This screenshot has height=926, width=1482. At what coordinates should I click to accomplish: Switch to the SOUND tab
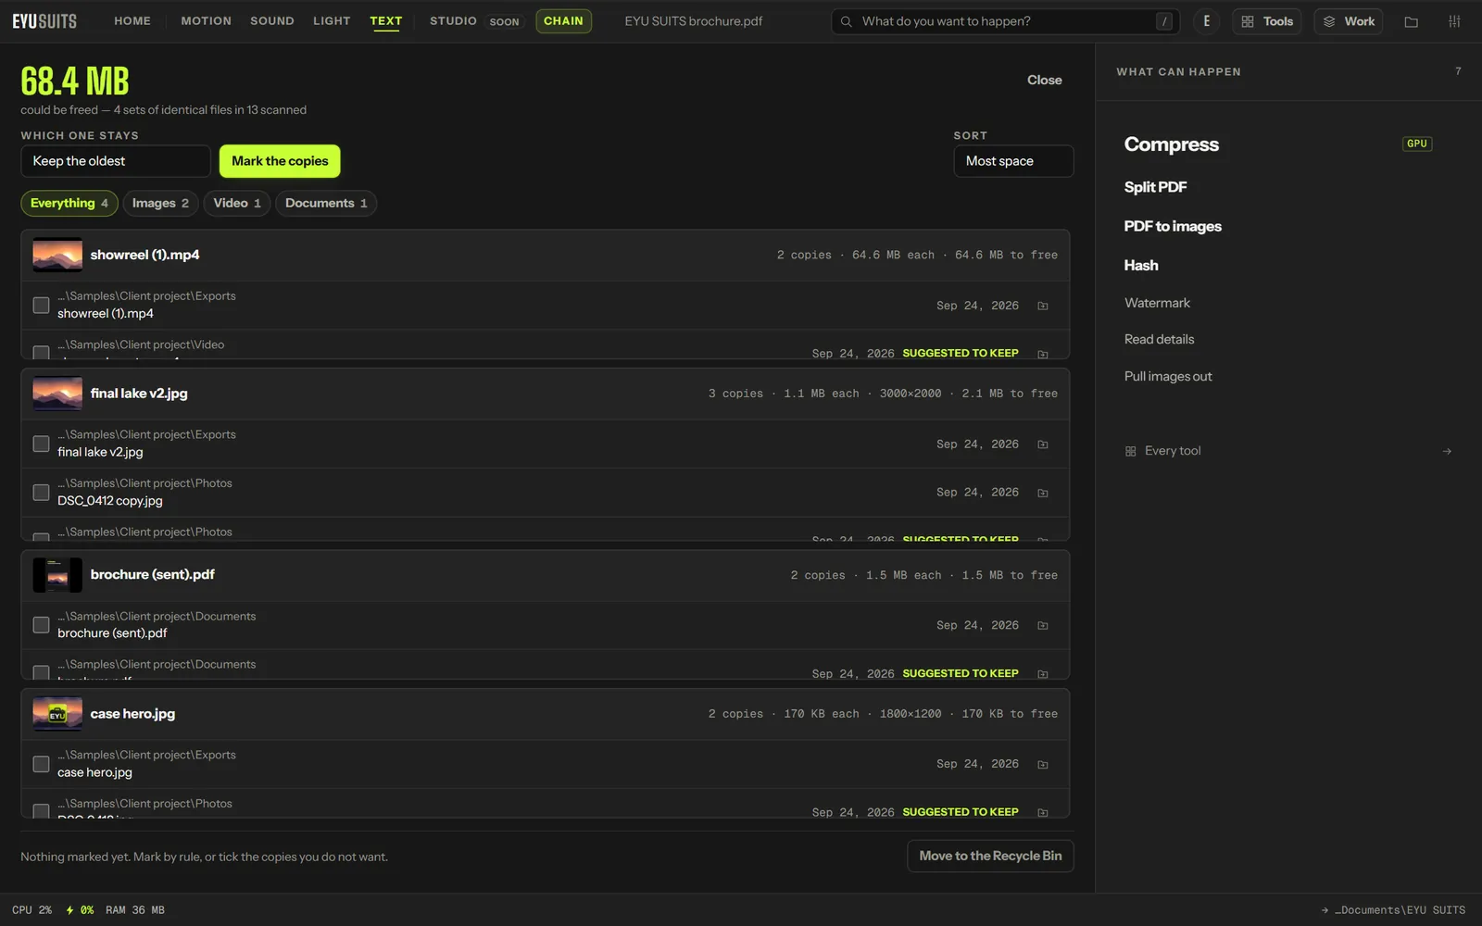[x=272, y=20]
